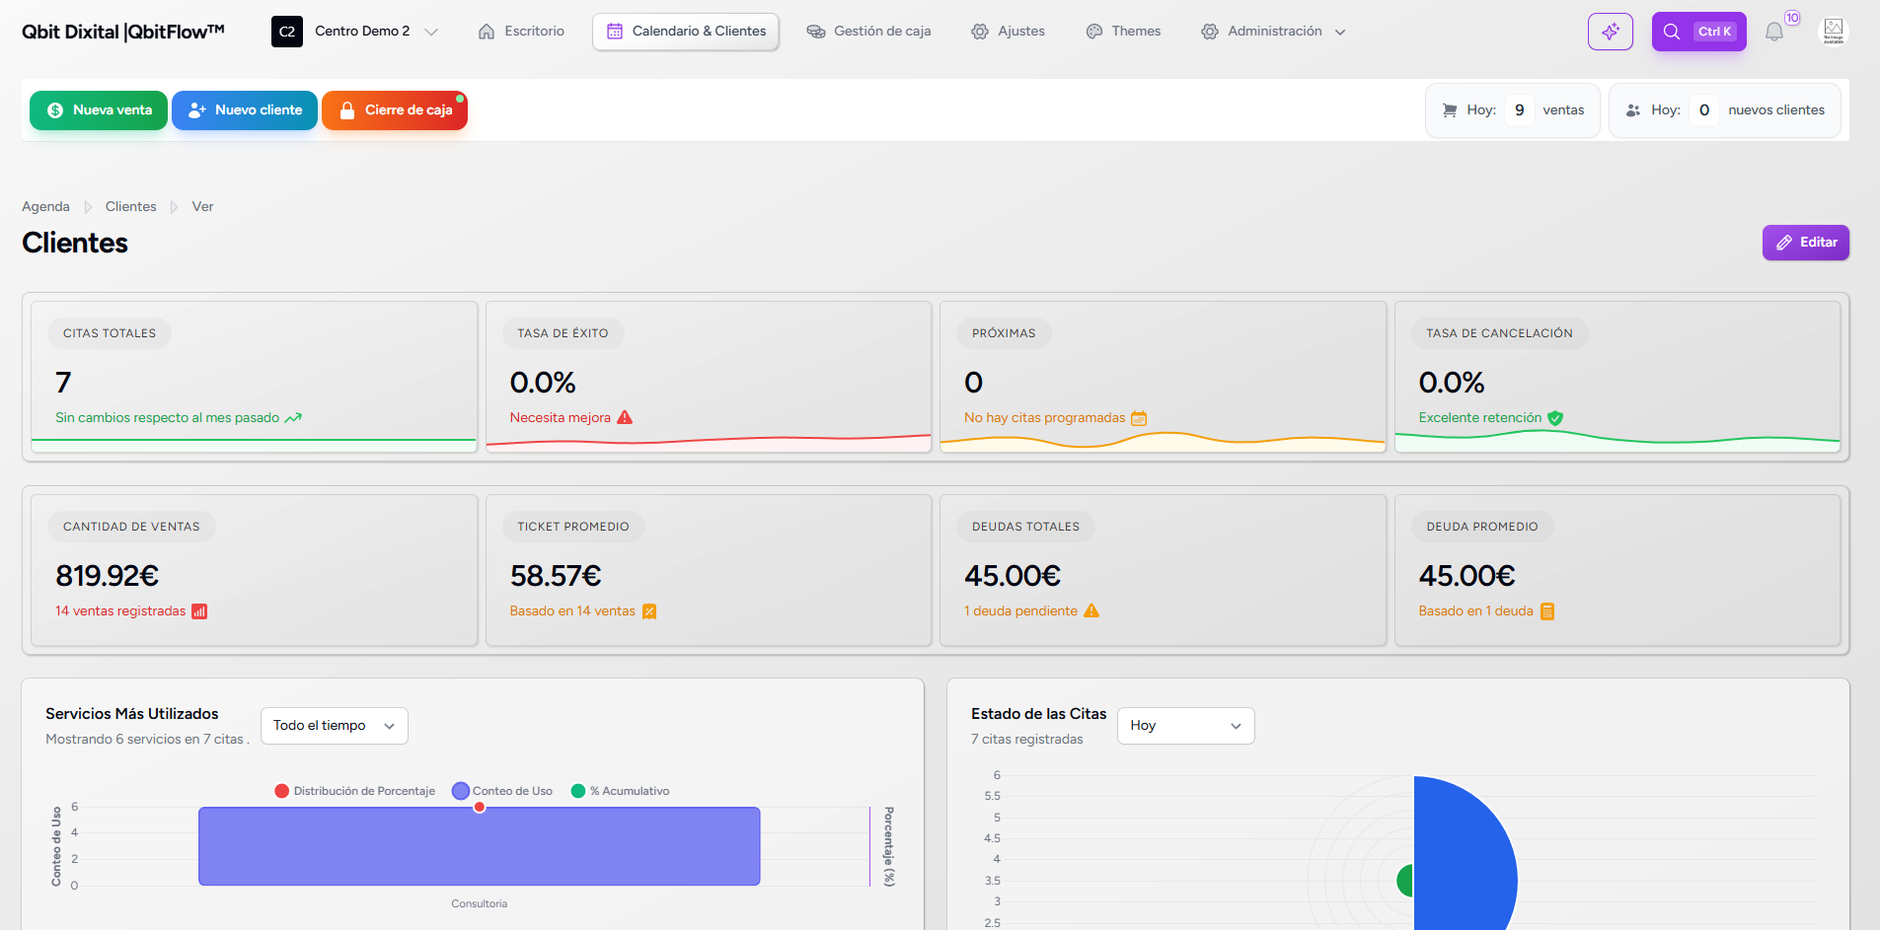
Task: Click the 819.92€ sales amount
Action: [107, 576]
